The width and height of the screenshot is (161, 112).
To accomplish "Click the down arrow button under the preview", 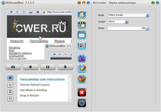I will [66, 67].
